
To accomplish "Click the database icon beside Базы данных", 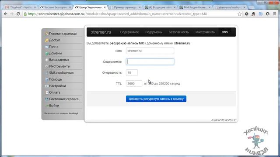I will coord(47,60).
